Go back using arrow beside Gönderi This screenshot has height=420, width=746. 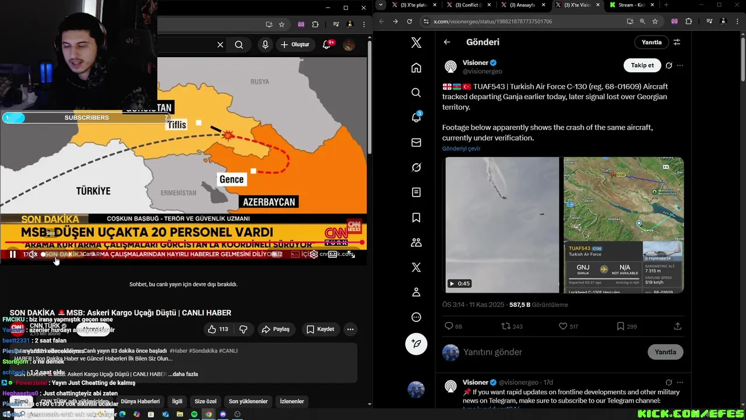pos(447,42)
